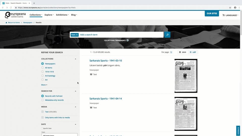Choose Records with full-text option
The height and width of the screenshot is (136, 242).
[x=42, y=96]
